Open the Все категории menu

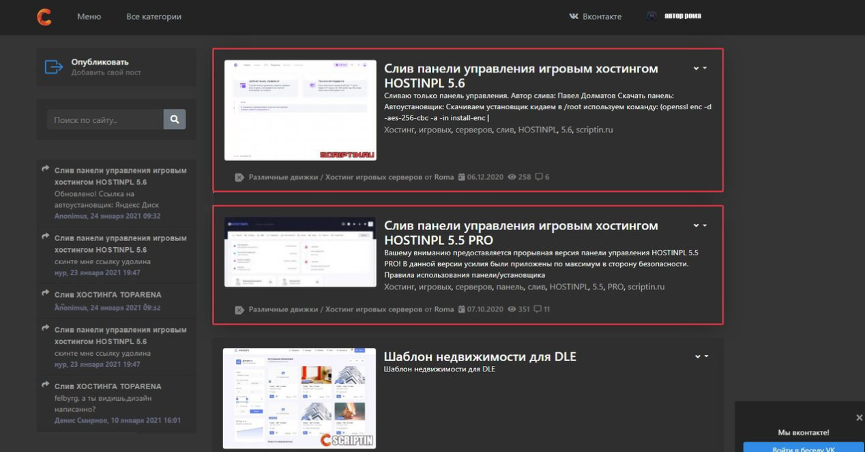coord(153,16)
